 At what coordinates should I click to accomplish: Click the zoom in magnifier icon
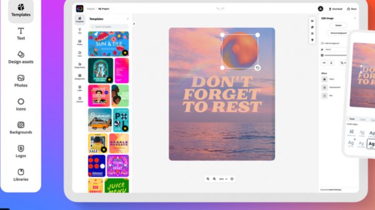click(x=215, y=179)
